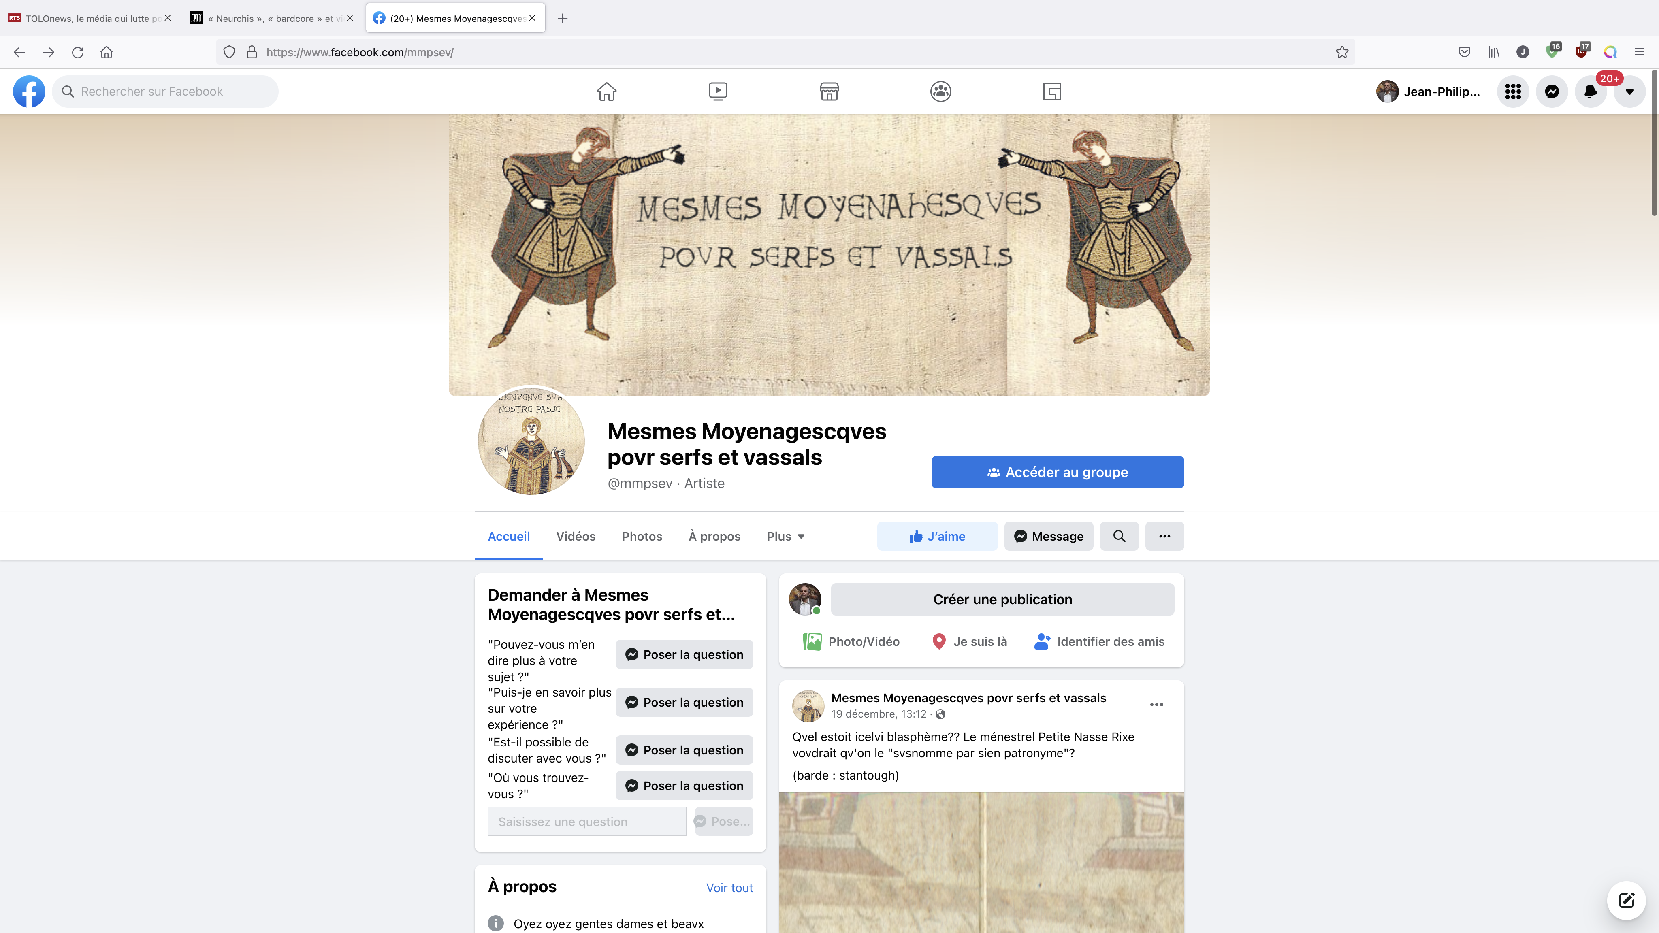Go forward with browser forward arrow

48,52
